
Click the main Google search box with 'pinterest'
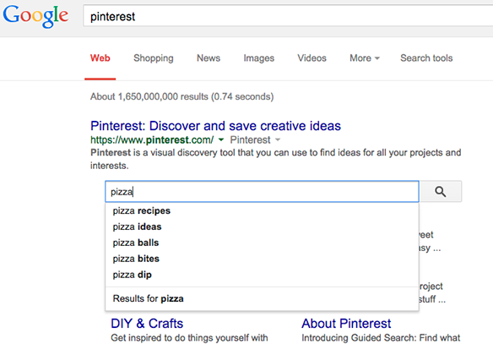coord(288,16)
